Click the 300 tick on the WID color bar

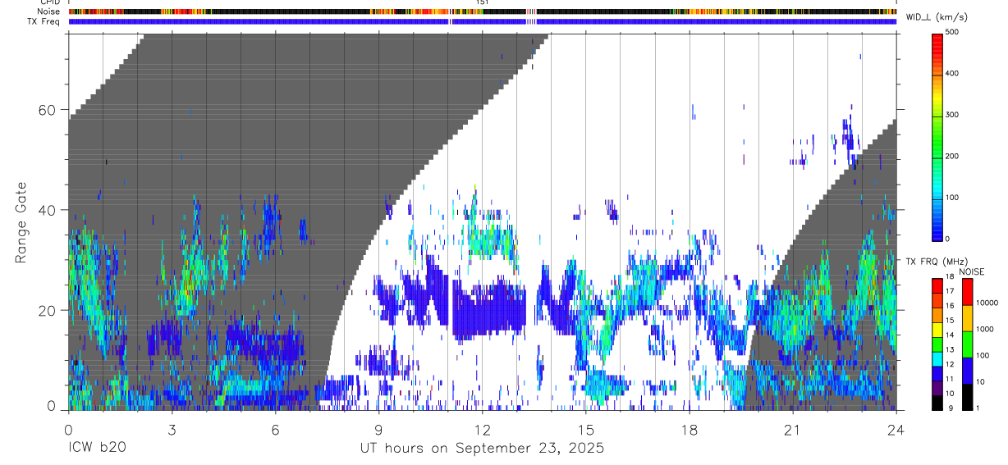tap(951, 115)
